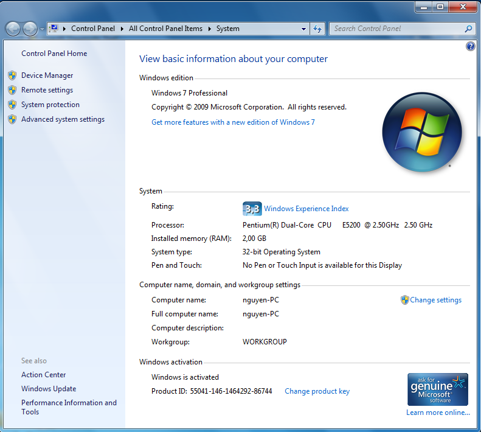Click the blue help question mark icon

click(470, 47)
